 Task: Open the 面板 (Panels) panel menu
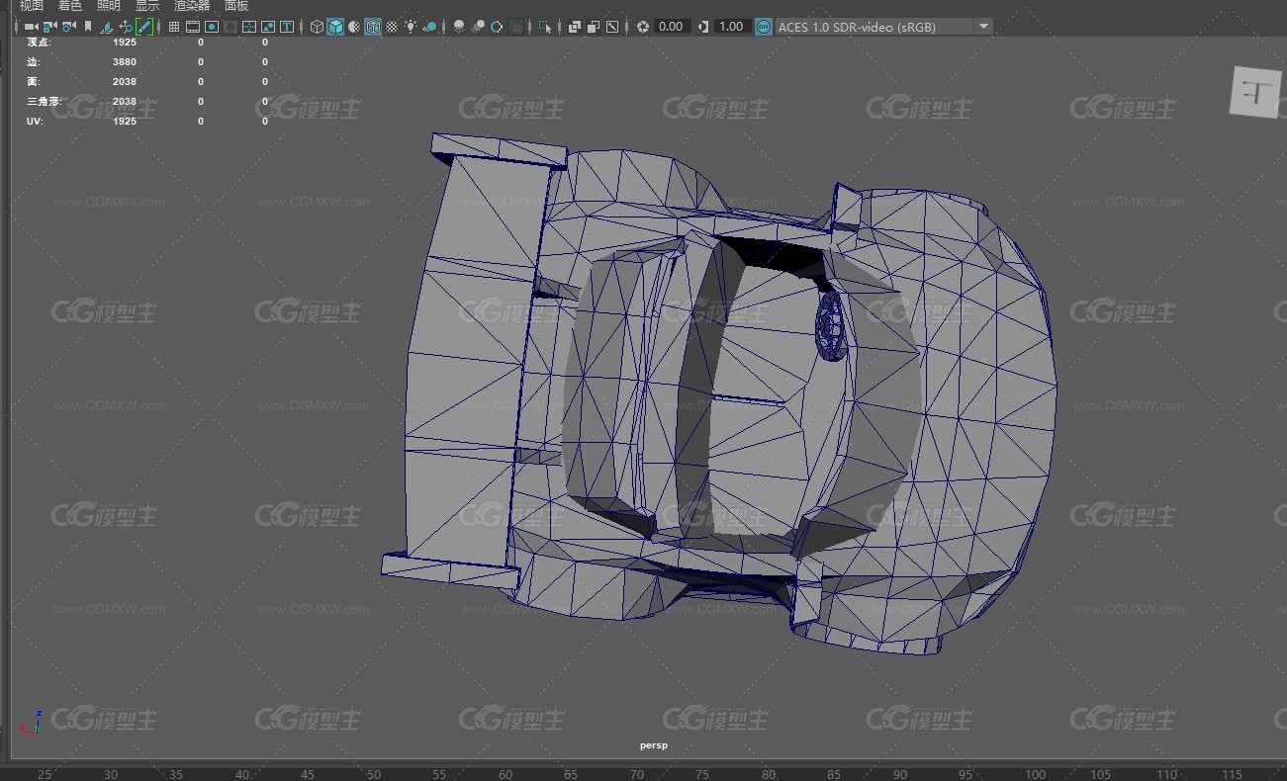click(x=236, y=6)
